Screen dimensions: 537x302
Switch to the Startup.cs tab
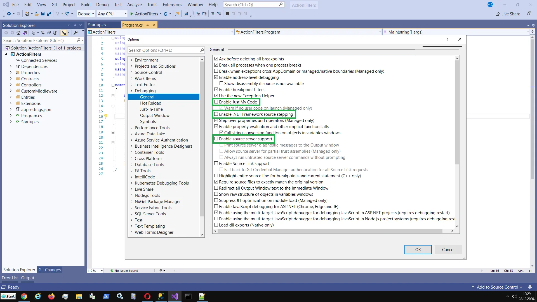coord(97,25)
